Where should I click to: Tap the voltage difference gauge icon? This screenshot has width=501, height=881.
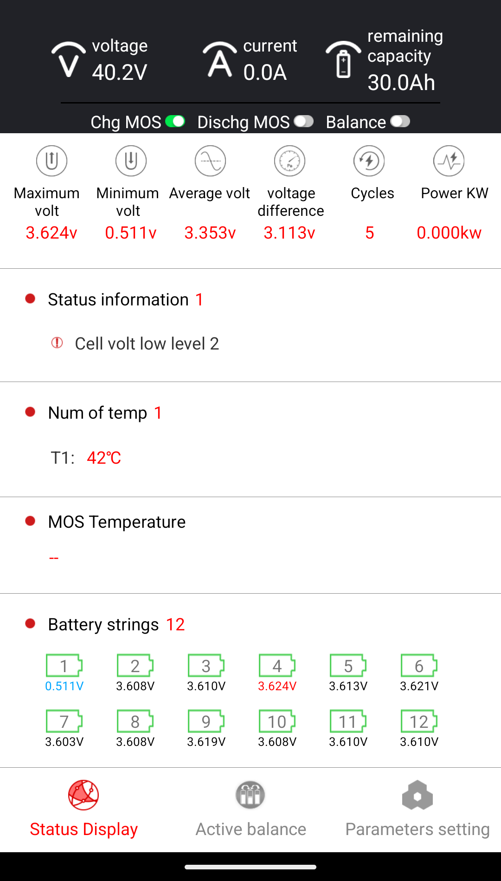289,161
